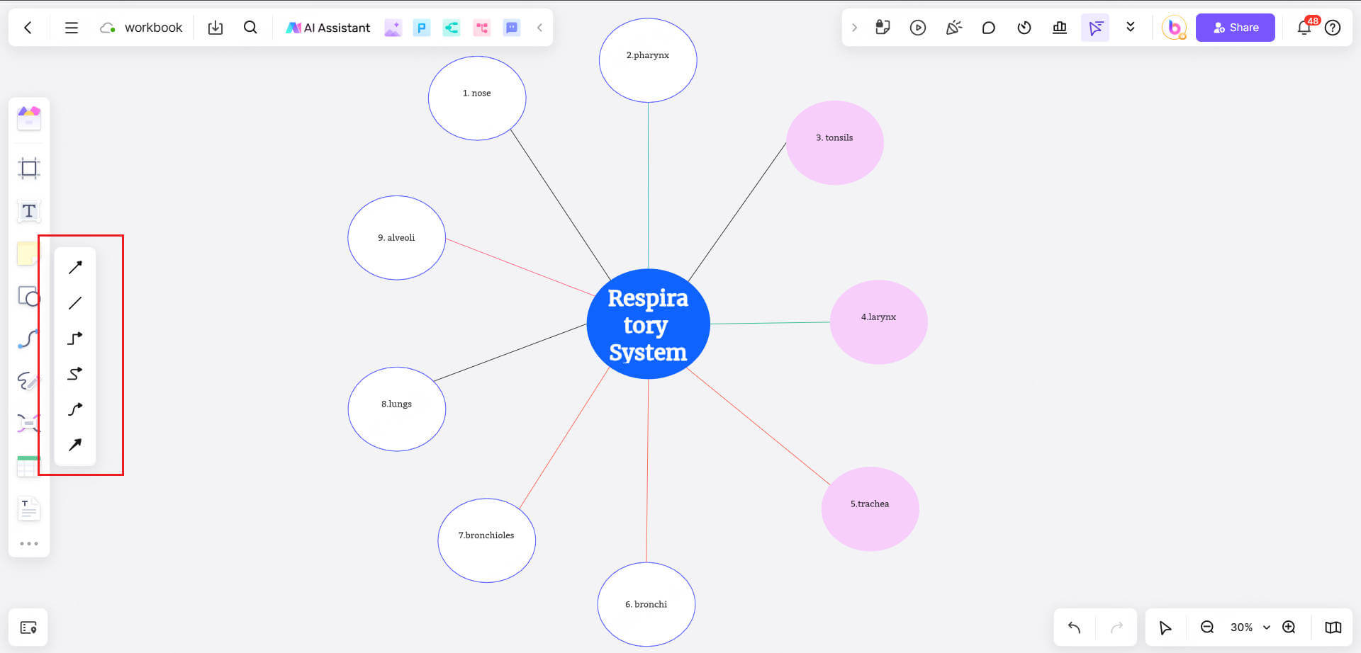Pick the elbow arrow connector

(75, 339)
